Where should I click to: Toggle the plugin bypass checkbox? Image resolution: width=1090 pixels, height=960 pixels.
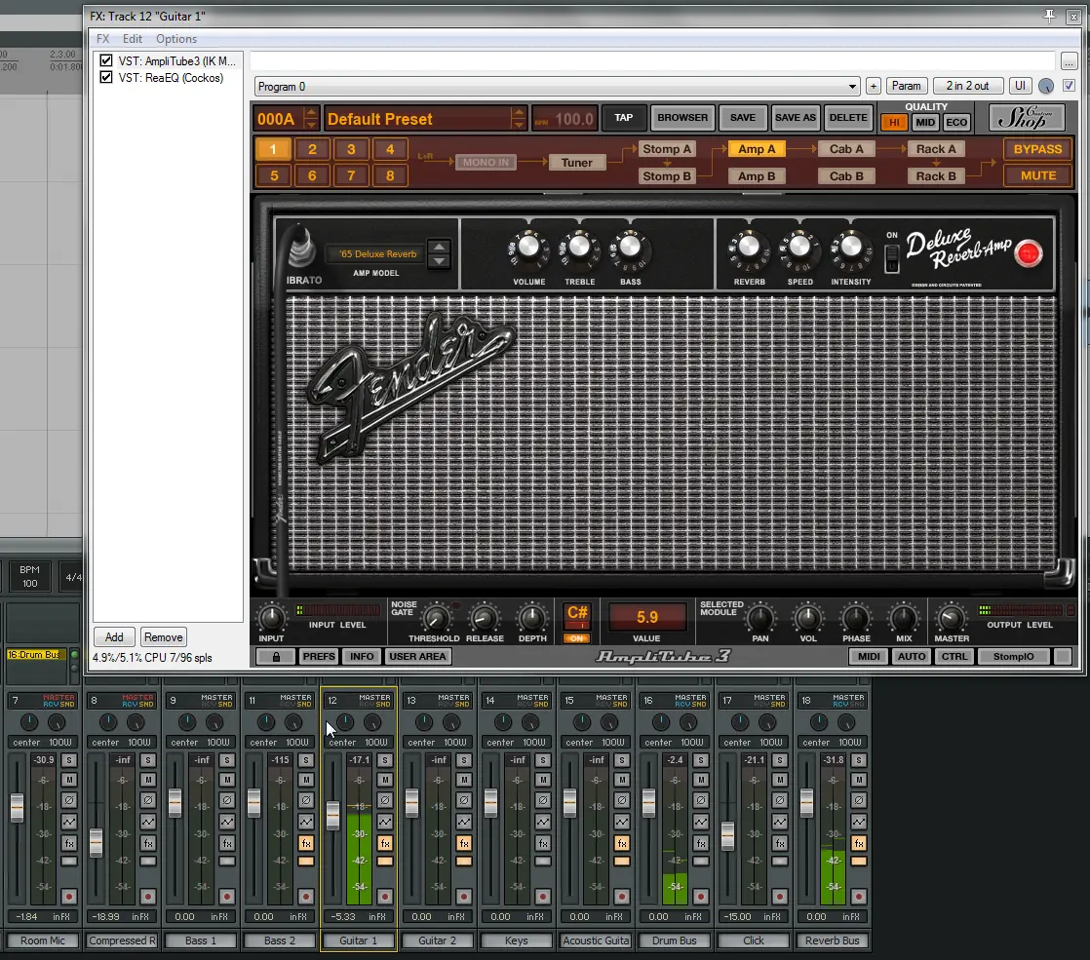point(1070,86)
